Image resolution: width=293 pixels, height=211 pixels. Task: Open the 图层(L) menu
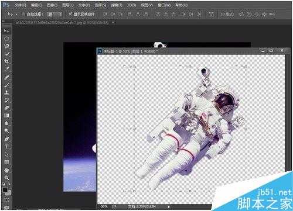click(x=68, y=5)
